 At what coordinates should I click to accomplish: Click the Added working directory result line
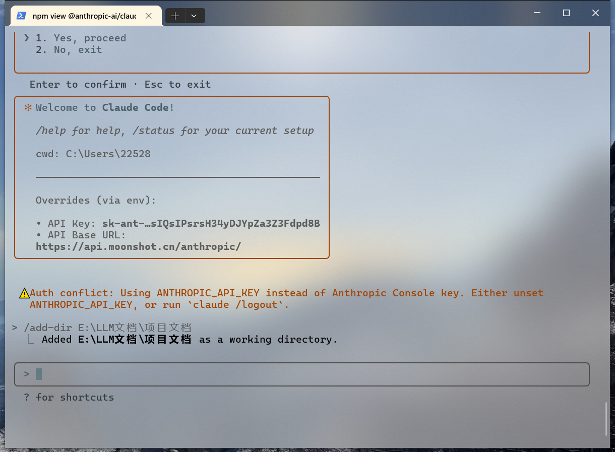(x=190, y=339)
